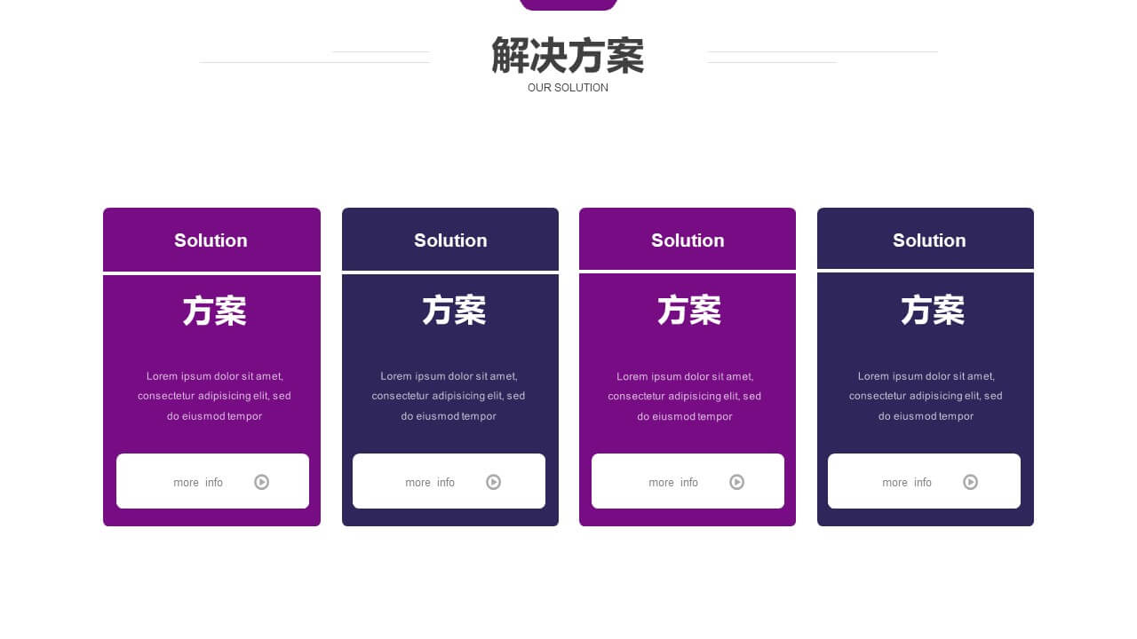Select 'more info' in third purple card
Viewport: 1137px width, 639px height.
pos(673,483)
